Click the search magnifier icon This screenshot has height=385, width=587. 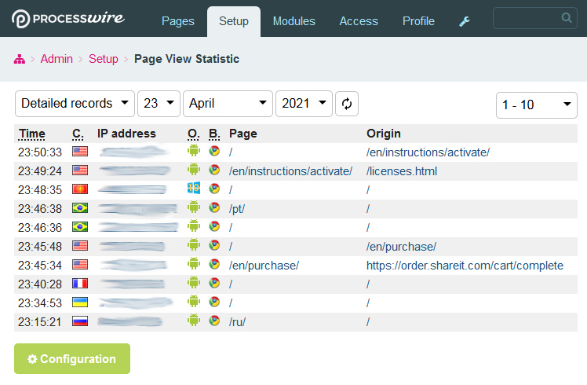567,17
